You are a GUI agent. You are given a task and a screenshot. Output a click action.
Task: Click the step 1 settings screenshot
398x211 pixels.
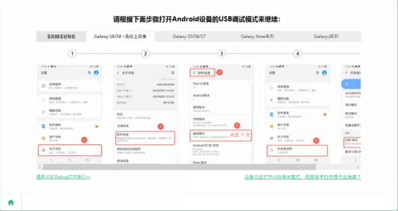pyautogui.click(x=70, y=114)
